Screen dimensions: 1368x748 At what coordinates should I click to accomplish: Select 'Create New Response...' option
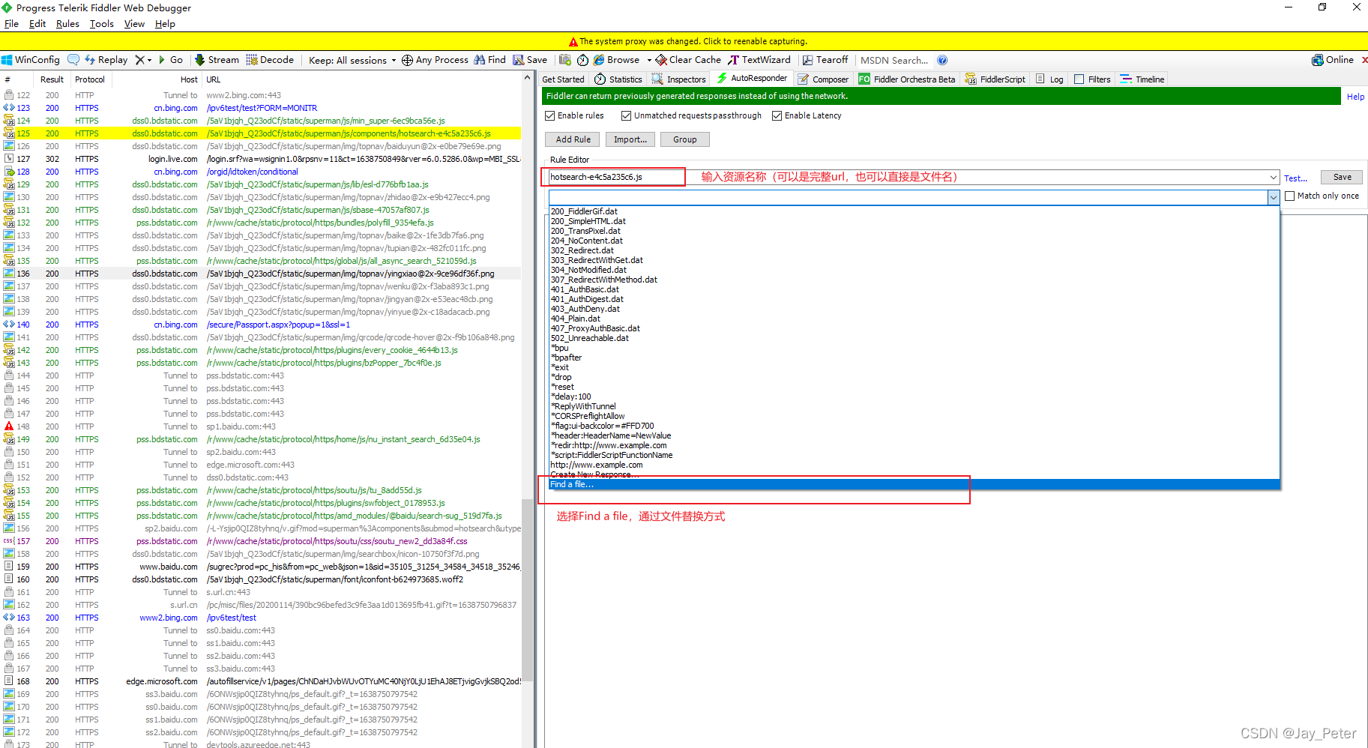click(x=914, y=474)
